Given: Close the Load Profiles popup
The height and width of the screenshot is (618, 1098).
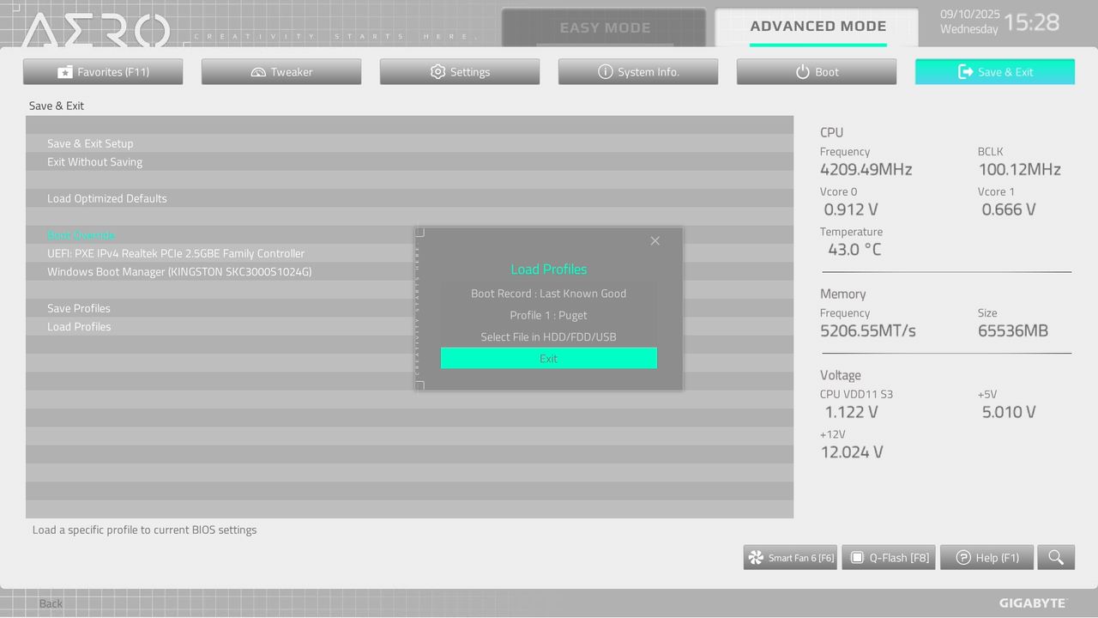Looking at the screenshot, I should (x=655, y=241).
